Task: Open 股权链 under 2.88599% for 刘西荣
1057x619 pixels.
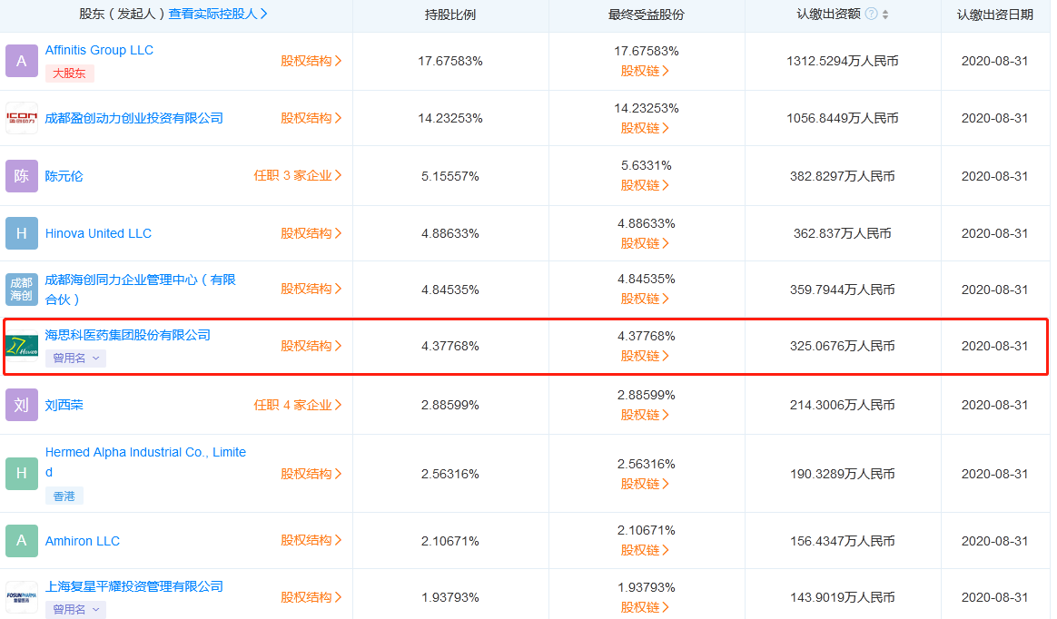Action: [645, 416]
